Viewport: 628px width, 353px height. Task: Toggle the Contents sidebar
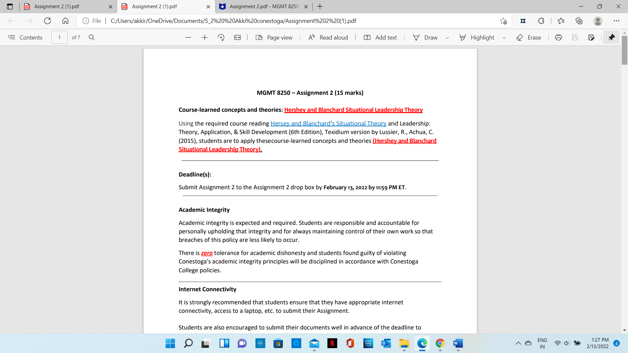coord(25,38)
